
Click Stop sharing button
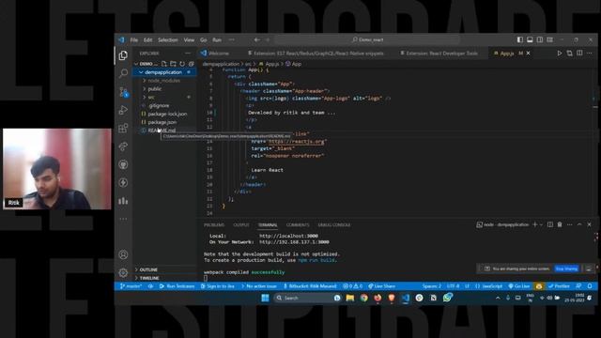pos(566,269)
